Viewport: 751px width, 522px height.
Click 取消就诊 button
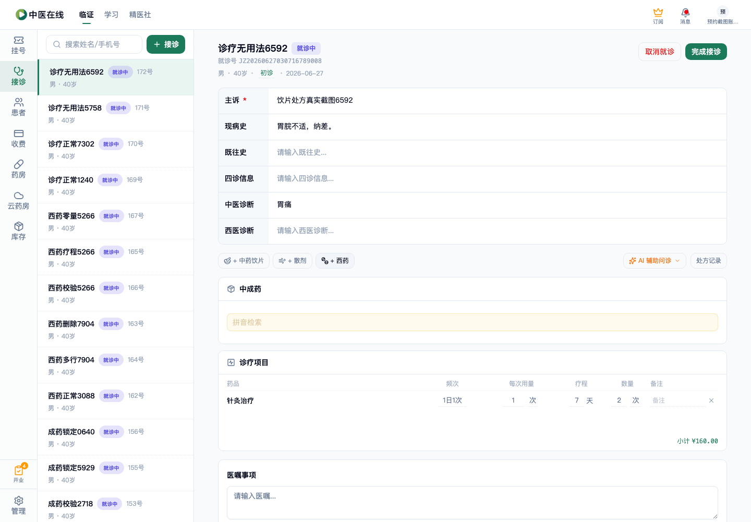(660, 52)
